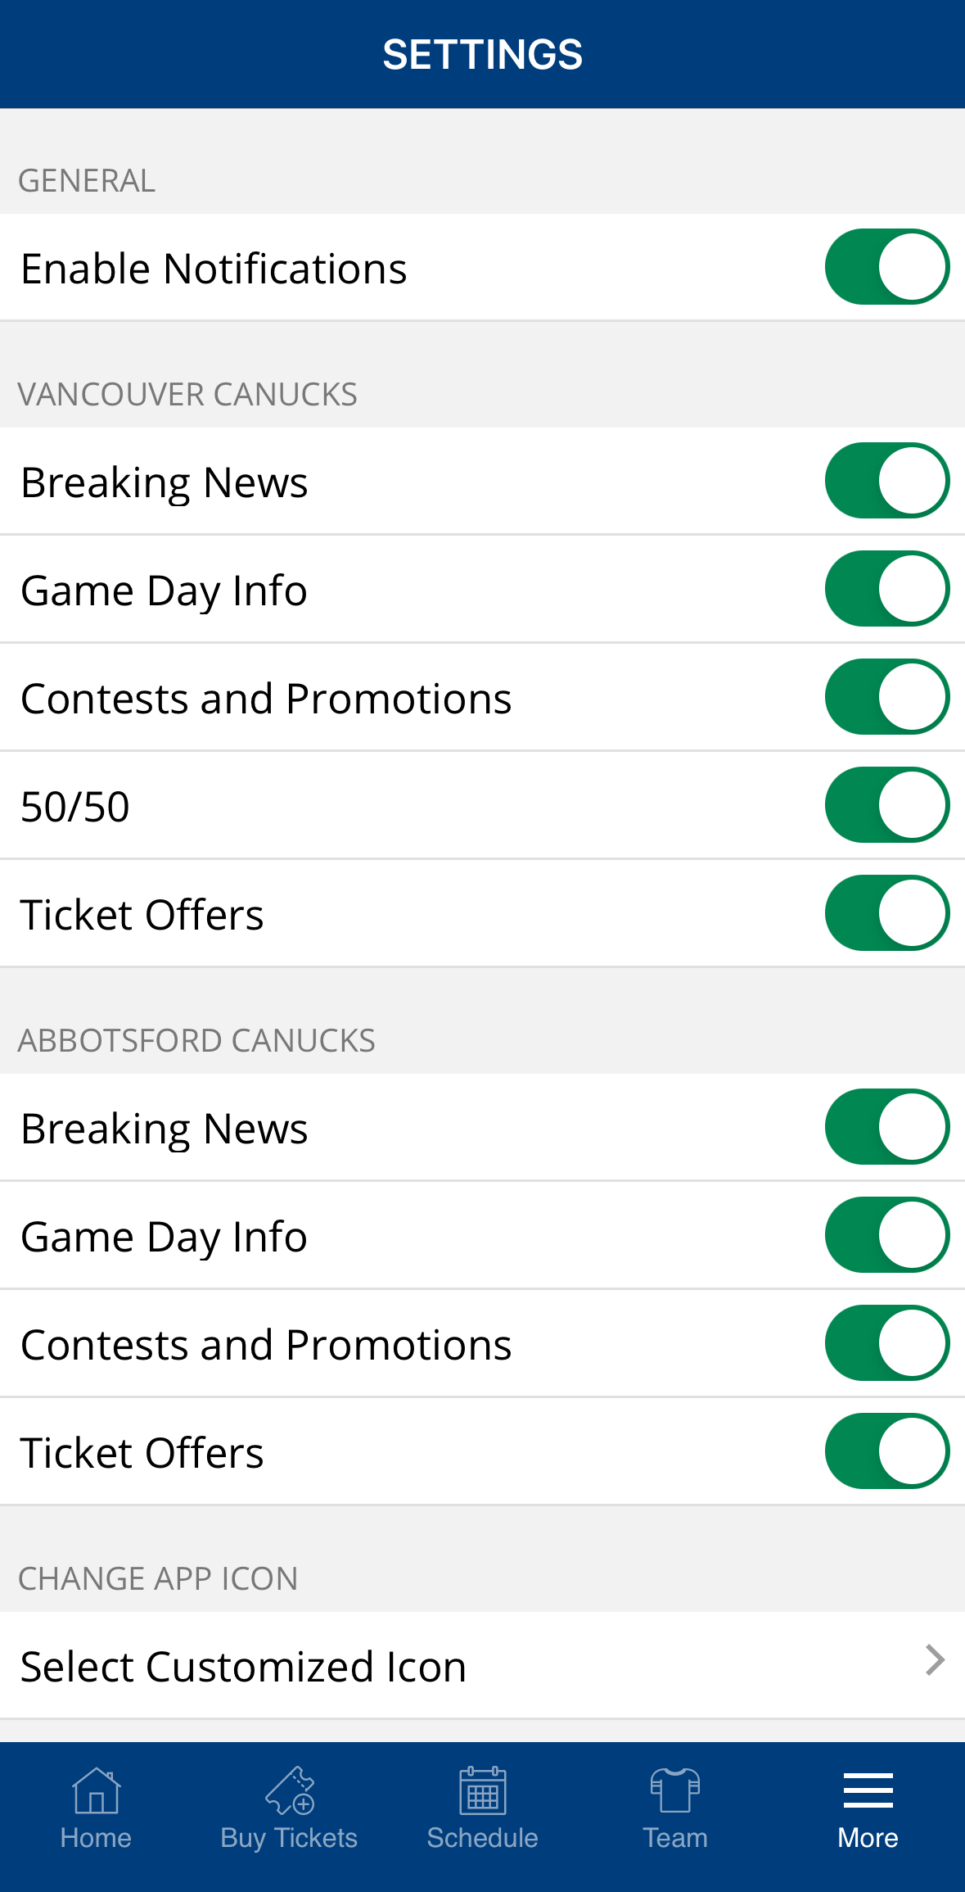
Task: Open the Schedule calendar icon
Action: click(x=482, y=1790)
